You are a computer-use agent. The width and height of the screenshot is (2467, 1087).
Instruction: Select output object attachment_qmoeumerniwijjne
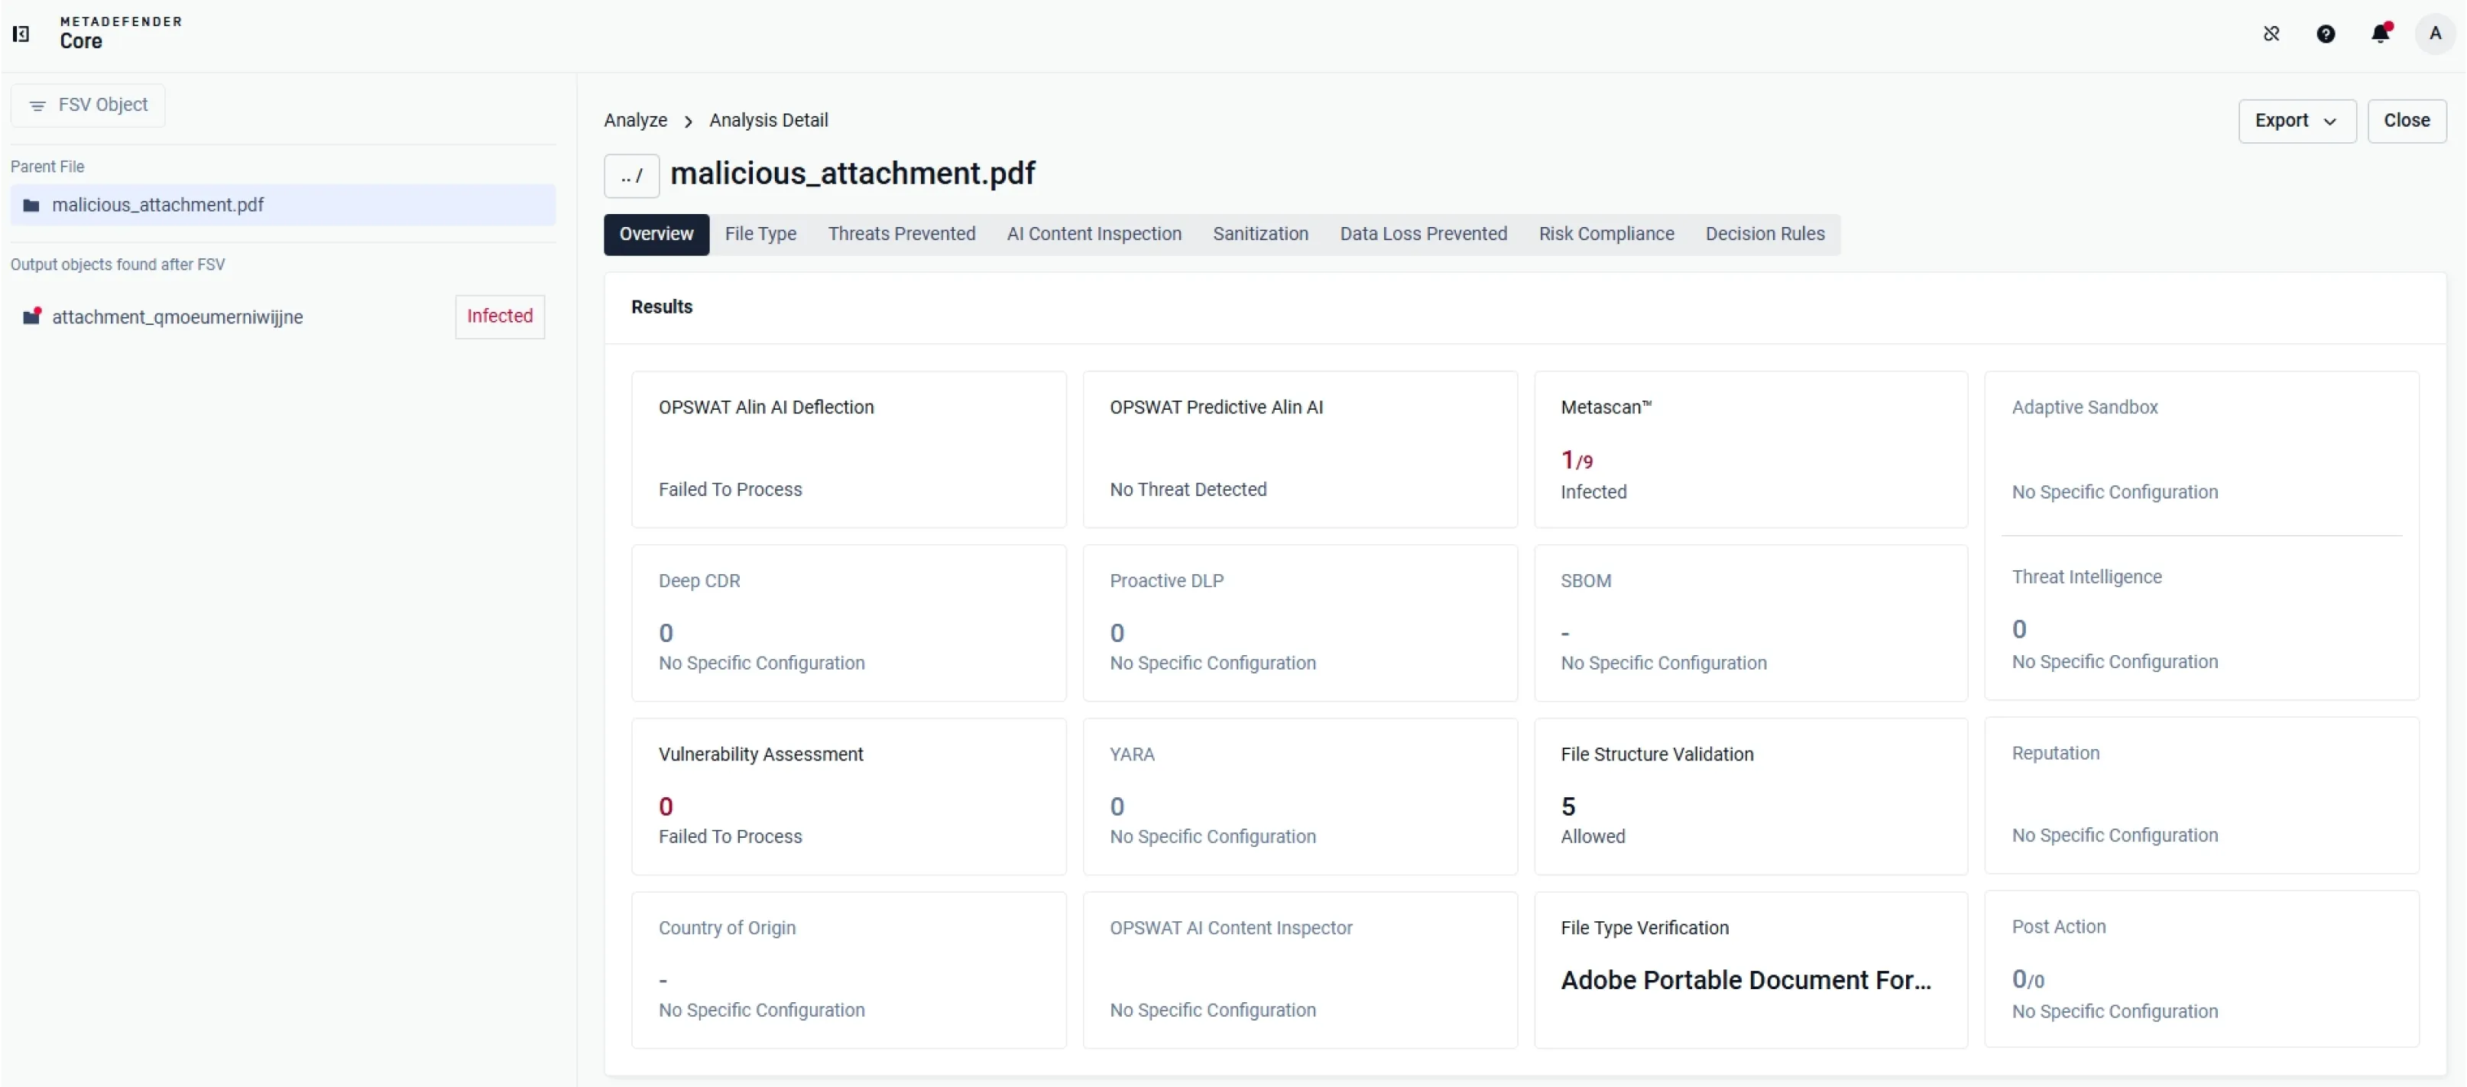pos(284,316)
